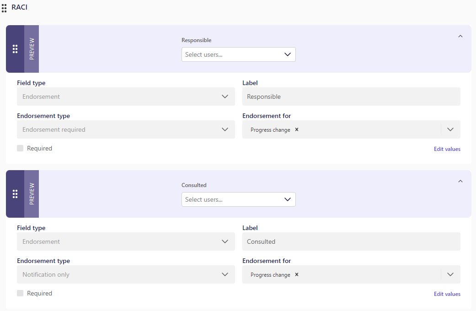476x311 pixels.
Task: Select the Label field containing Responsible
Action: click(351, 97)
